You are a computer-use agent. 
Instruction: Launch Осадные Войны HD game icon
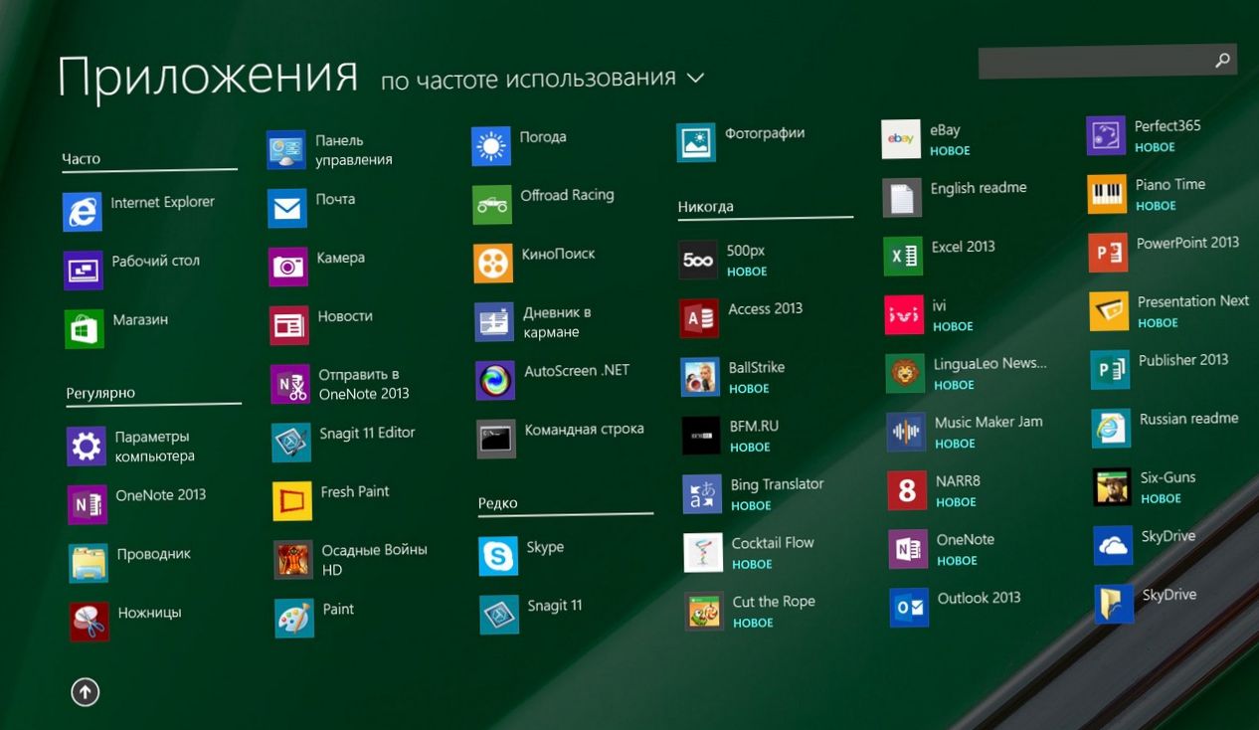click(293, 560)
